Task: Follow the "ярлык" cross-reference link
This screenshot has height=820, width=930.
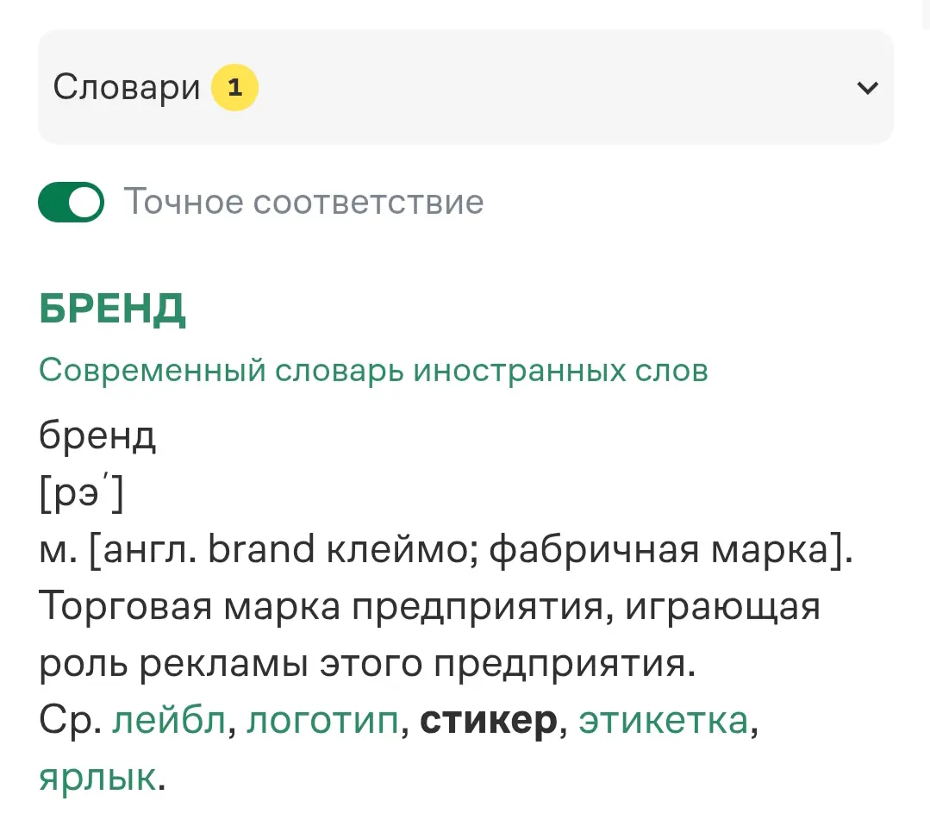Action: (95, 779)
